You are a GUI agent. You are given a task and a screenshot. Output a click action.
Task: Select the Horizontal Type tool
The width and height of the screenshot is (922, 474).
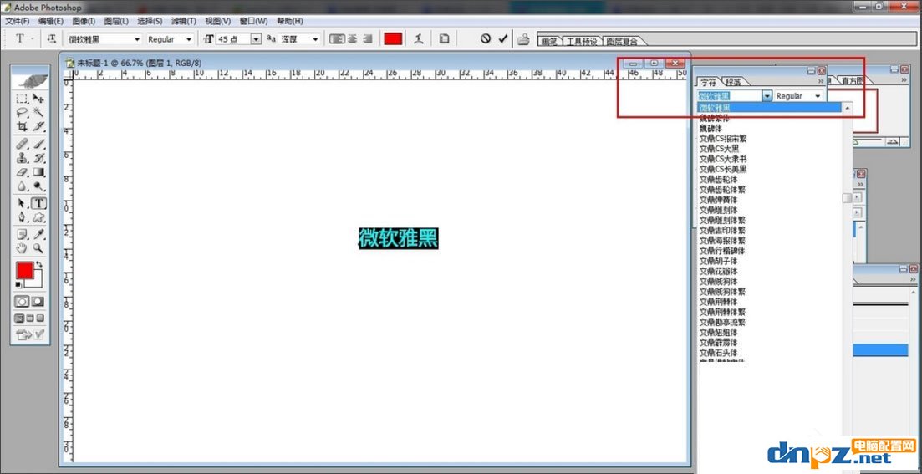[x=38, y=203]
